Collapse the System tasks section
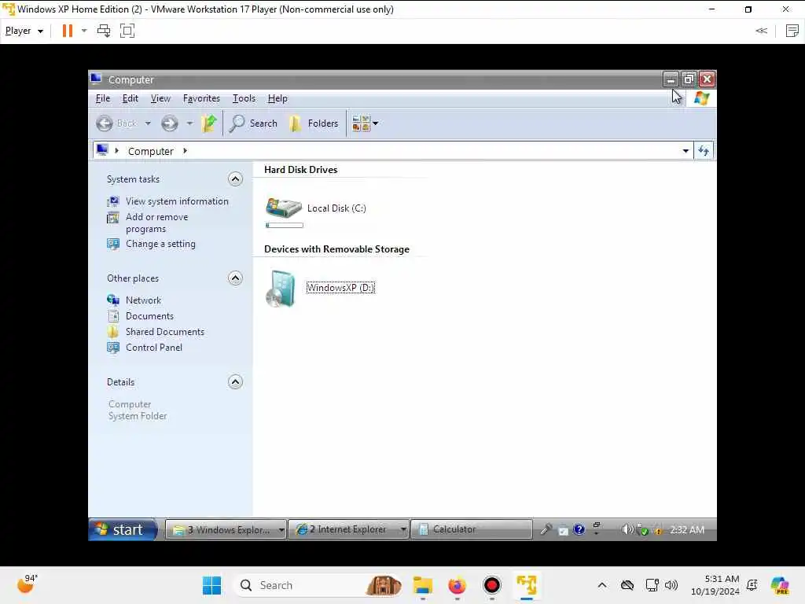The height and width of the screenshot is (604, 805). pos(235,179)
